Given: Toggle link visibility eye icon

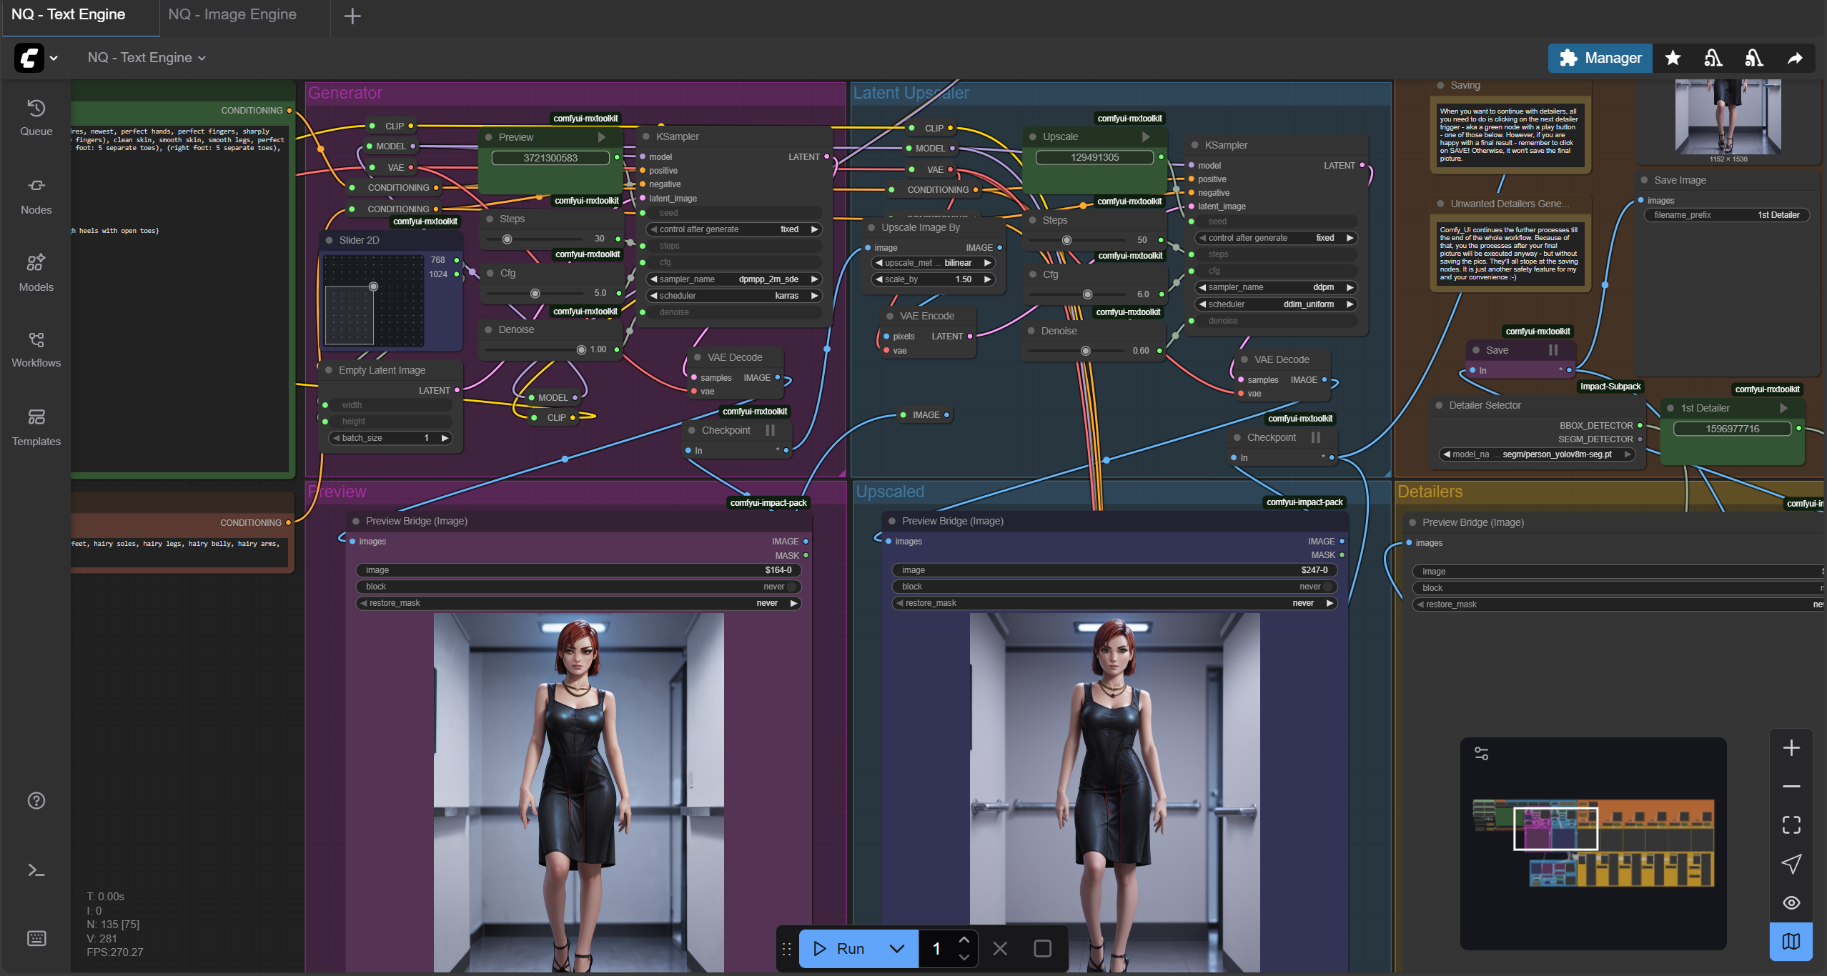Looking at the screenshot, I should coord(1791,902).
